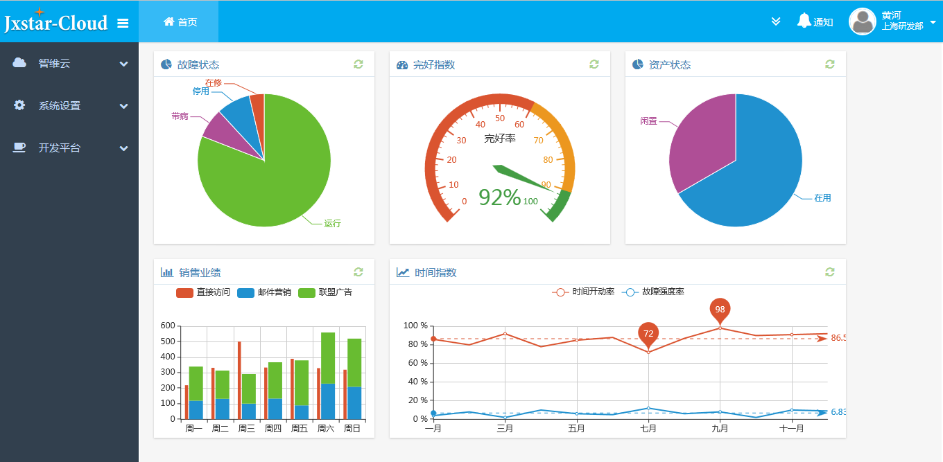Viewport: 943px width, 462px height.
Task: Refresh the 完好指数 gauge panel
Action: (x=594, y=64)
